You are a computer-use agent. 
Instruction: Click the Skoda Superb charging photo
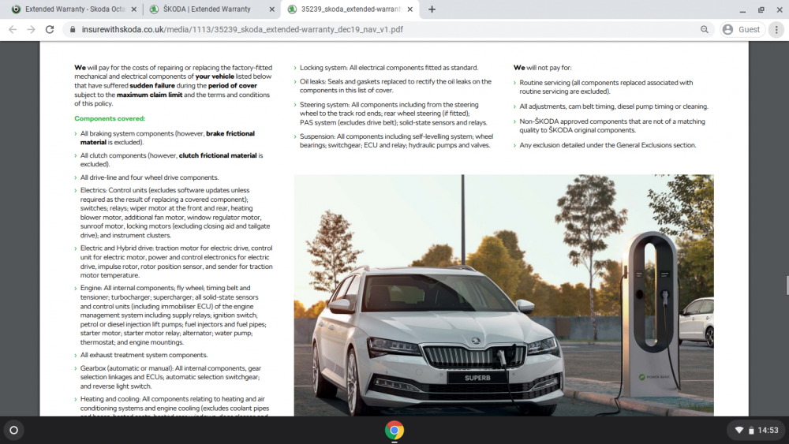503,295
